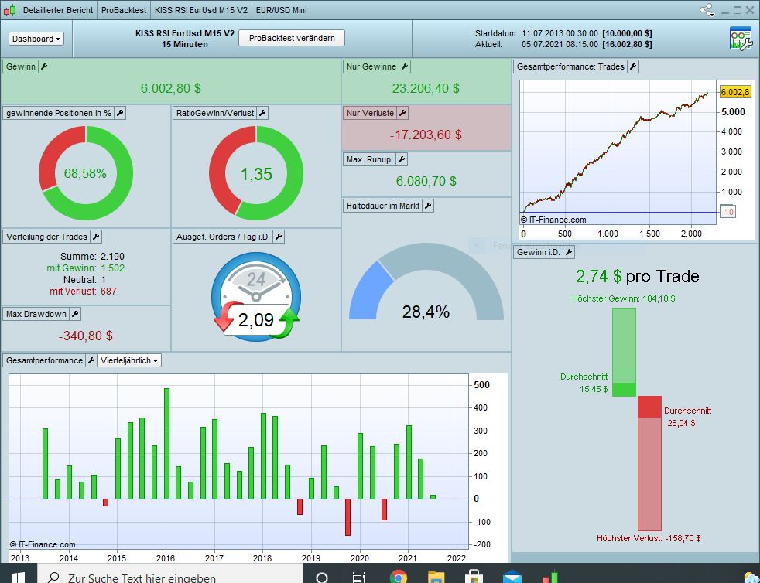Open Mail app from the taskbar

tap(512, 577)
